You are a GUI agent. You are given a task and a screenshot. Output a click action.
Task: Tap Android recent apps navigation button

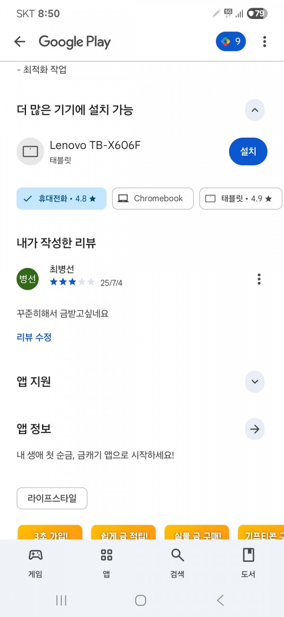[61, 600]
